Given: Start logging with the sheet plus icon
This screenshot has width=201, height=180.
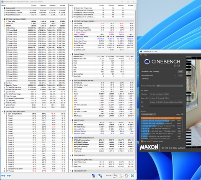Looking at the screenshot, I should click(121, 176).
